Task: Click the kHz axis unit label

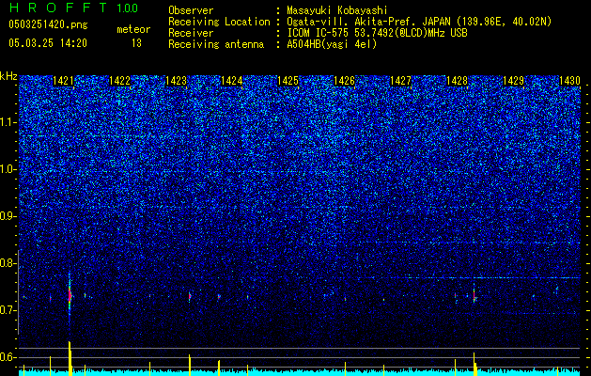Action: point(8,76)
